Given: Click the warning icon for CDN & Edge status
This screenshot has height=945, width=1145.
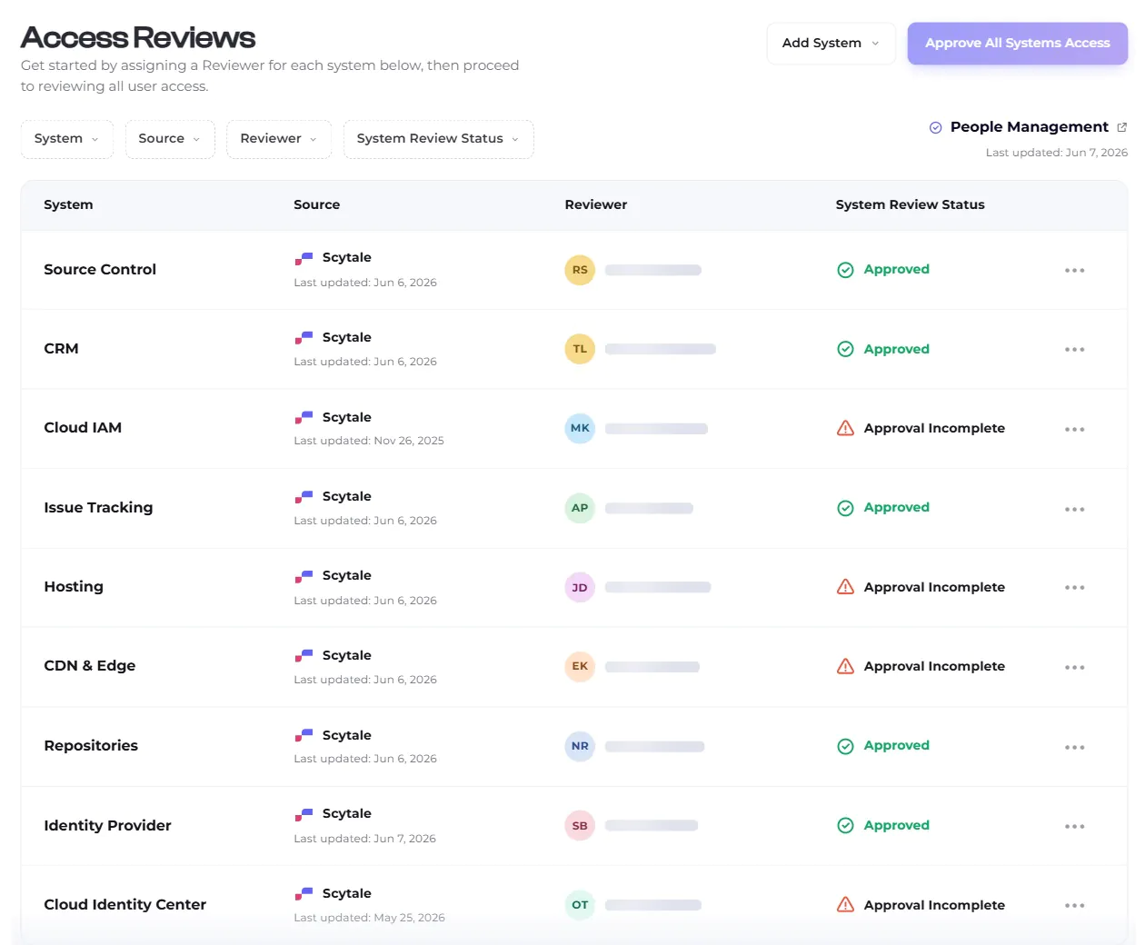Looking at the screenshot, I should 845,666.
